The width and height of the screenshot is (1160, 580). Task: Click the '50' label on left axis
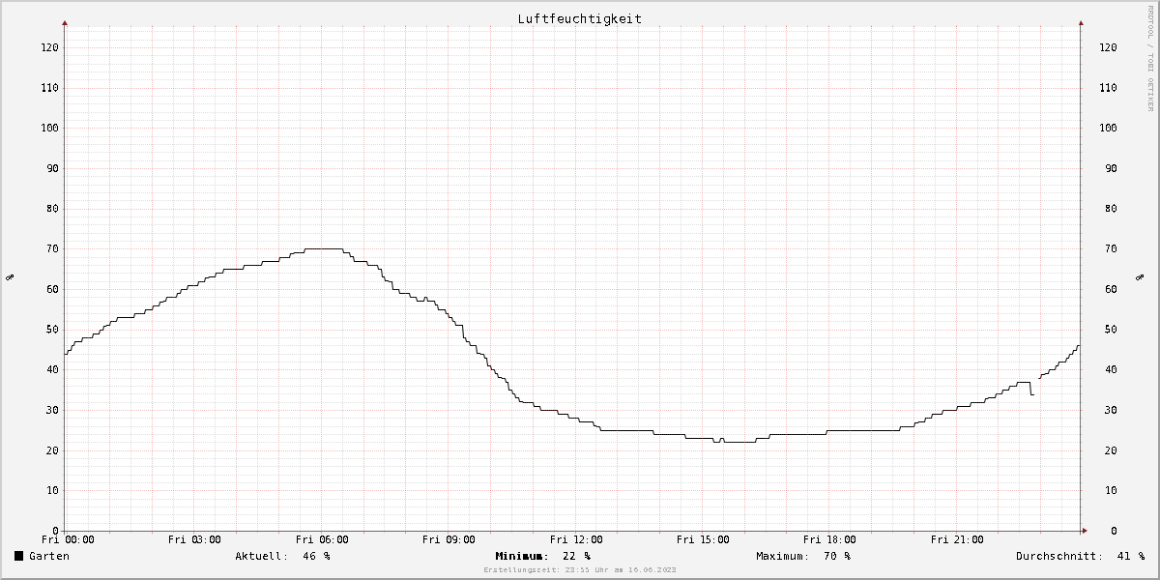click(52, 330)
